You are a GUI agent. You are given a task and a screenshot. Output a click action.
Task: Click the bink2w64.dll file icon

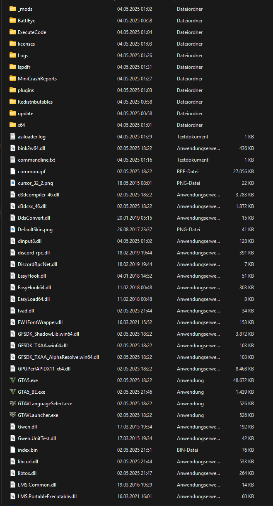tap(12, 148)
